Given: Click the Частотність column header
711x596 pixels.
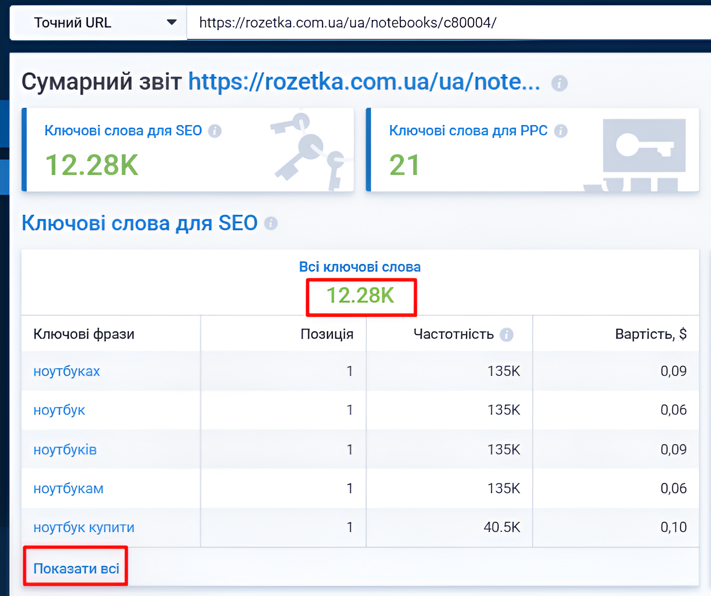Looking at the screenshot, I should click(x=453, y=334).
